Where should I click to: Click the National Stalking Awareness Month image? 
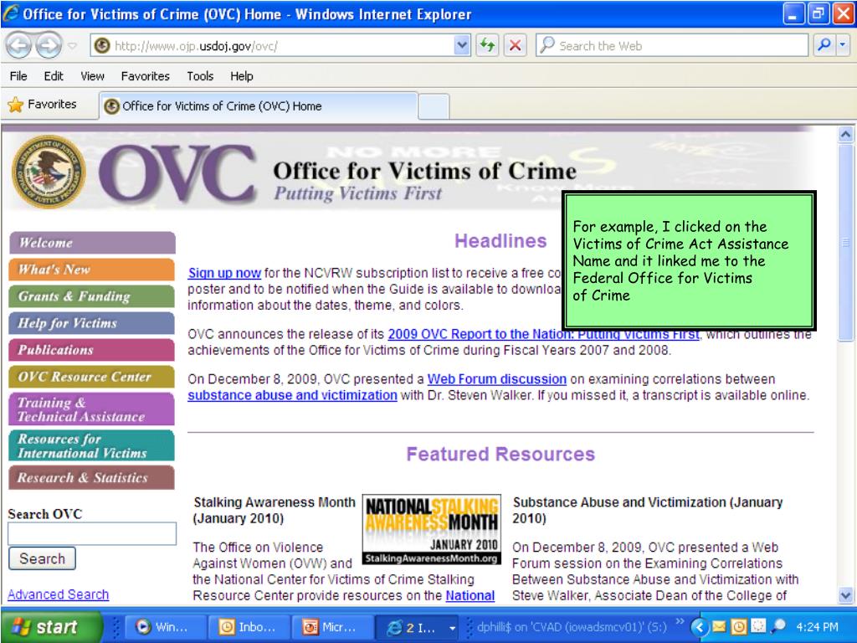(x=432, y=530)
